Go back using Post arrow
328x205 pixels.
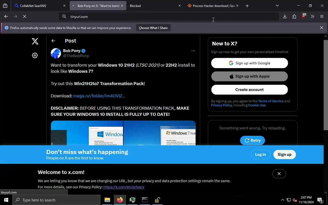[x=53, y=41]
